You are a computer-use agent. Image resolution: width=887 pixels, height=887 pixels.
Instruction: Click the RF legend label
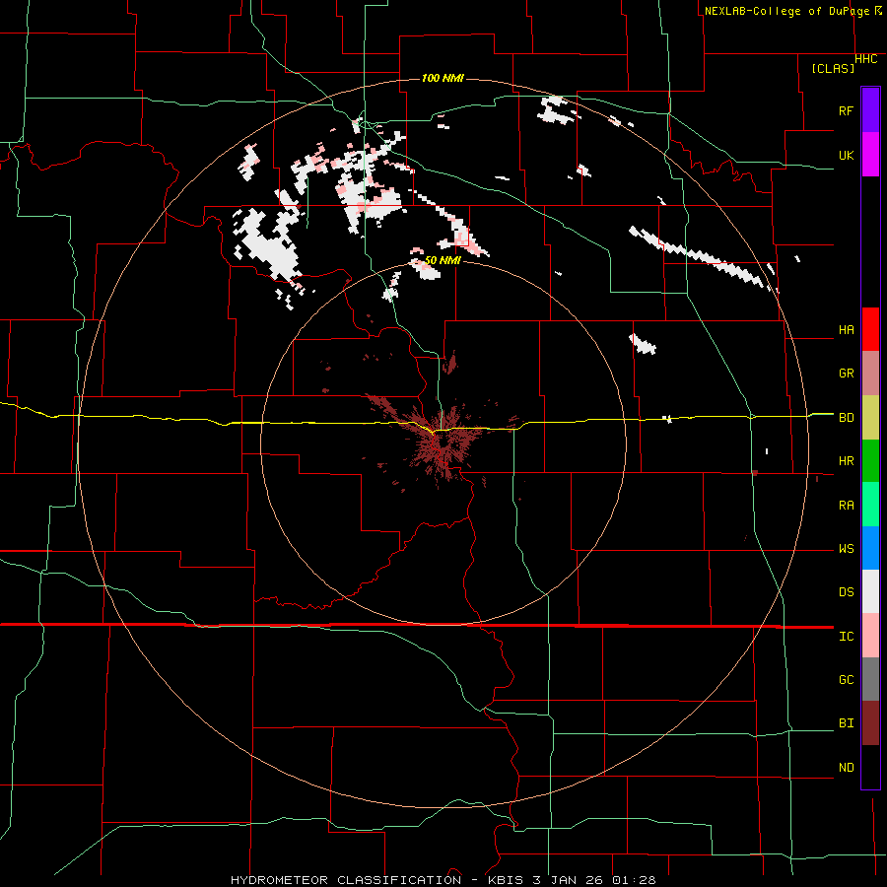846,110
